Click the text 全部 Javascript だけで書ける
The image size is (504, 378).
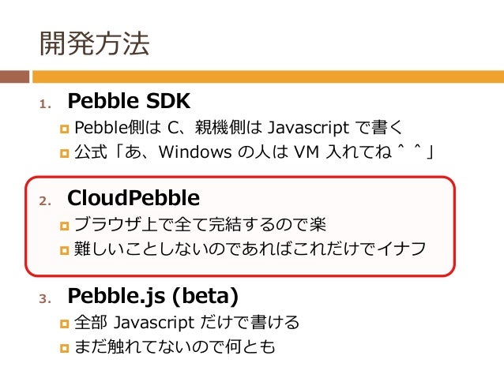click(186, 323)
